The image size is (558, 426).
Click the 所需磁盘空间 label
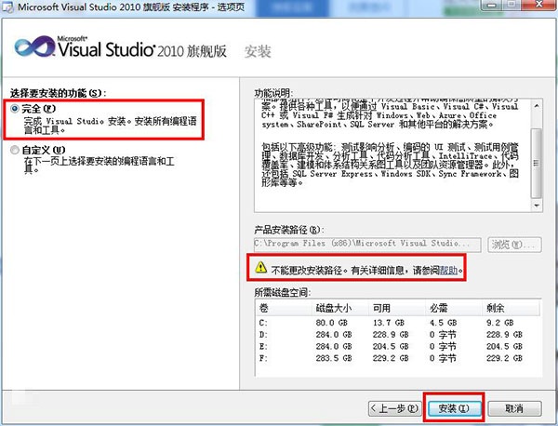pos(283,292)
